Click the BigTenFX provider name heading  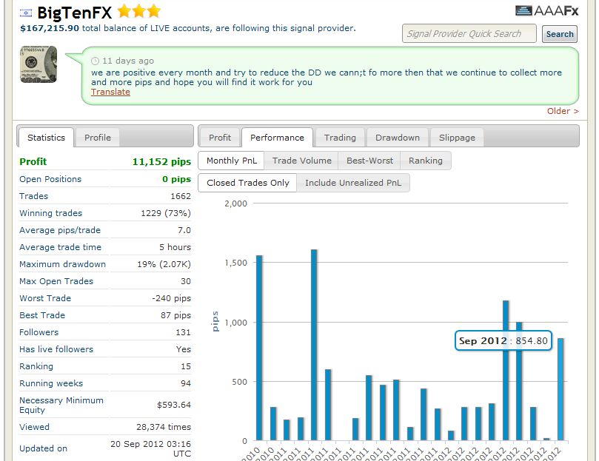coord(75,13)
